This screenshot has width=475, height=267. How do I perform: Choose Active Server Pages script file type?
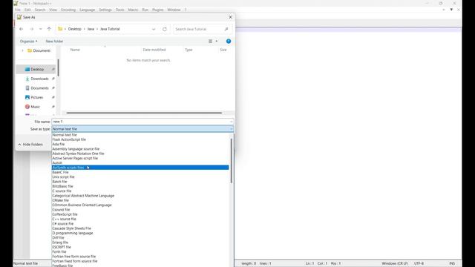tap(140, 158)
